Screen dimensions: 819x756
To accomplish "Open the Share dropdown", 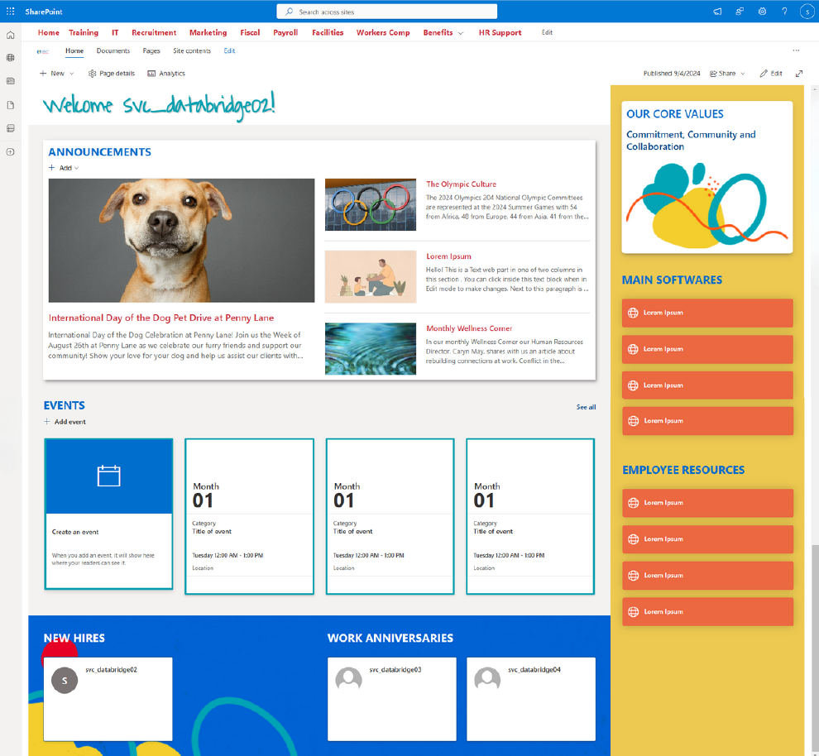I will click(x=727, y=74).
